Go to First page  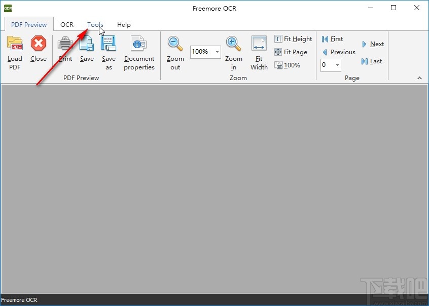(x=332, y=39)
